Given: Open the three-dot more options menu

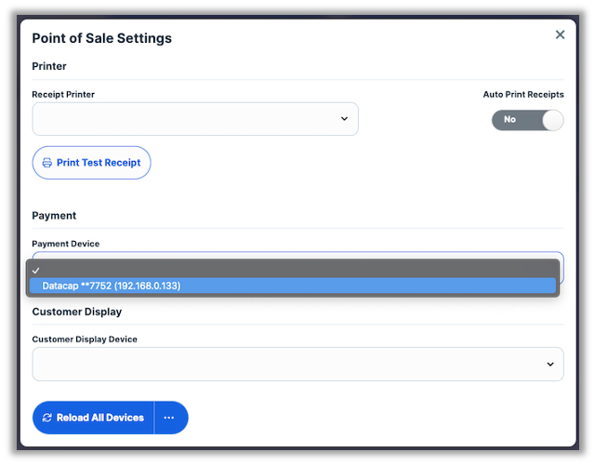Looking at the screenshot, I should click(x=169, y=418).
